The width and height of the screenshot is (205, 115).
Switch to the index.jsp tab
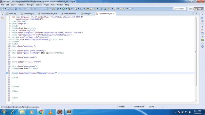click(x=12, y=13)
